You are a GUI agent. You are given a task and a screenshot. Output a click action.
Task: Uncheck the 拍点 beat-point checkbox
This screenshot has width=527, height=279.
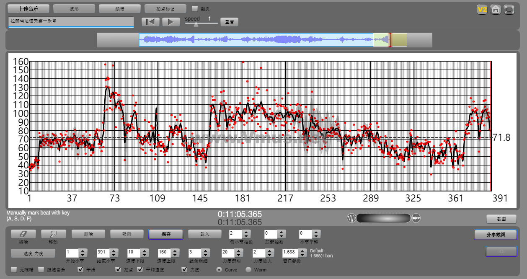(x=118, y=269)
